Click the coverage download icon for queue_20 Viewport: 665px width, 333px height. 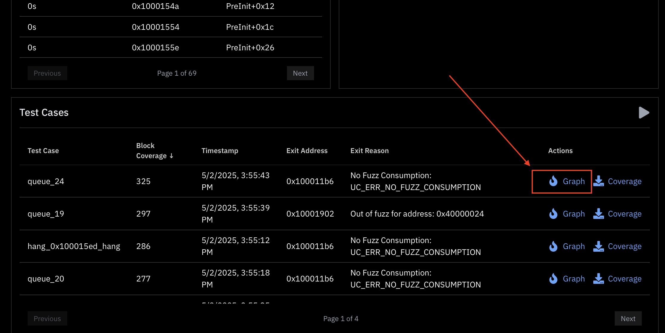point(598,279)
